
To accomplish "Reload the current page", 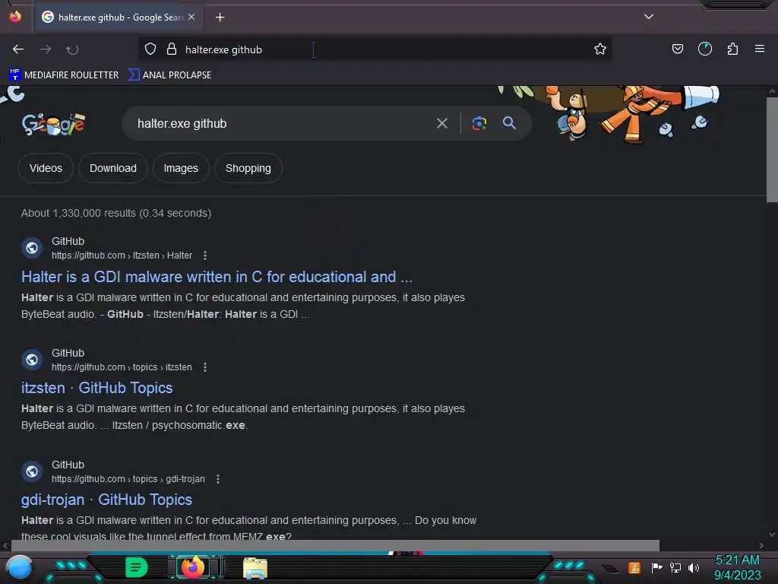I will coord(72,49).
